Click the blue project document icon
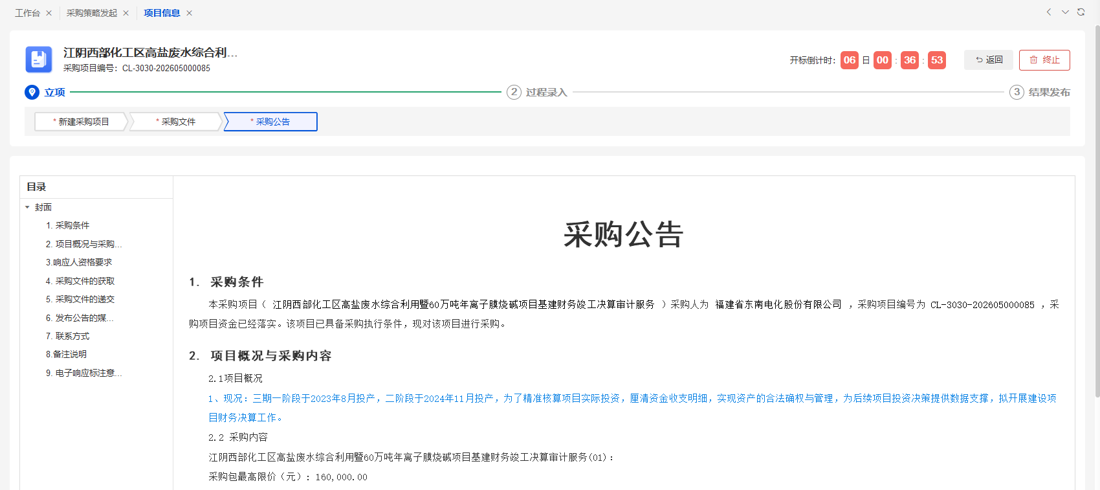1100x490 pixels. (x=39, y=60)
